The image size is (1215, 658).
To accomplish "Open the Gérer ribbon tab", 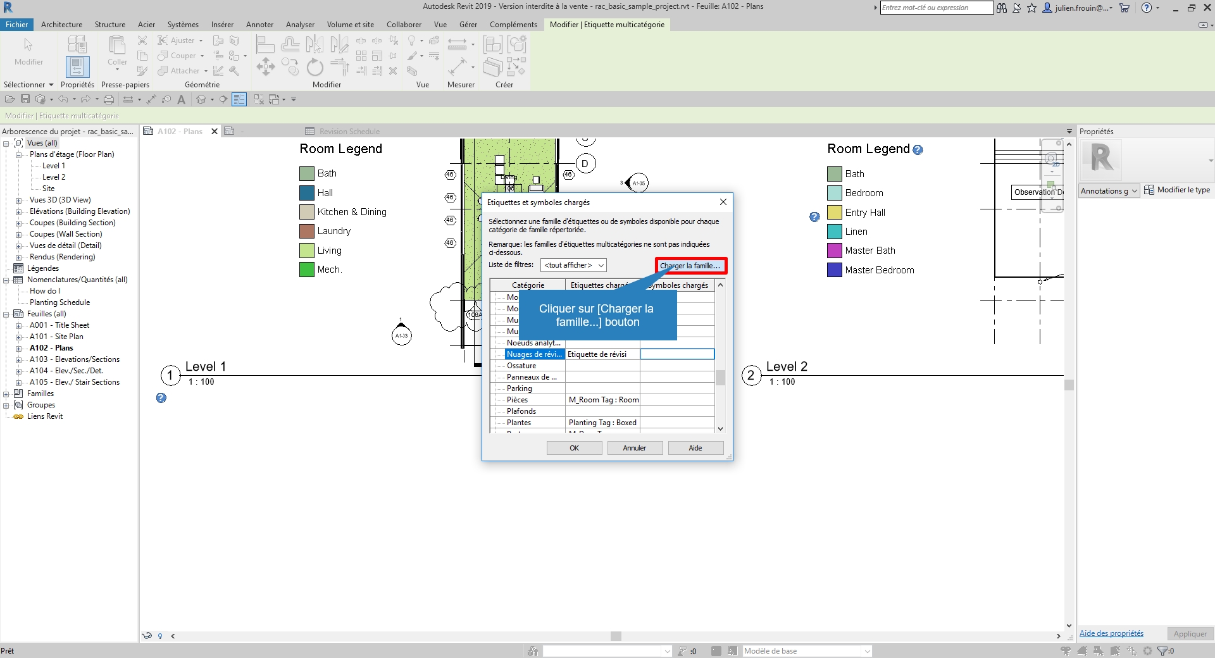I will pyautogui.click(x=468, y=25).
